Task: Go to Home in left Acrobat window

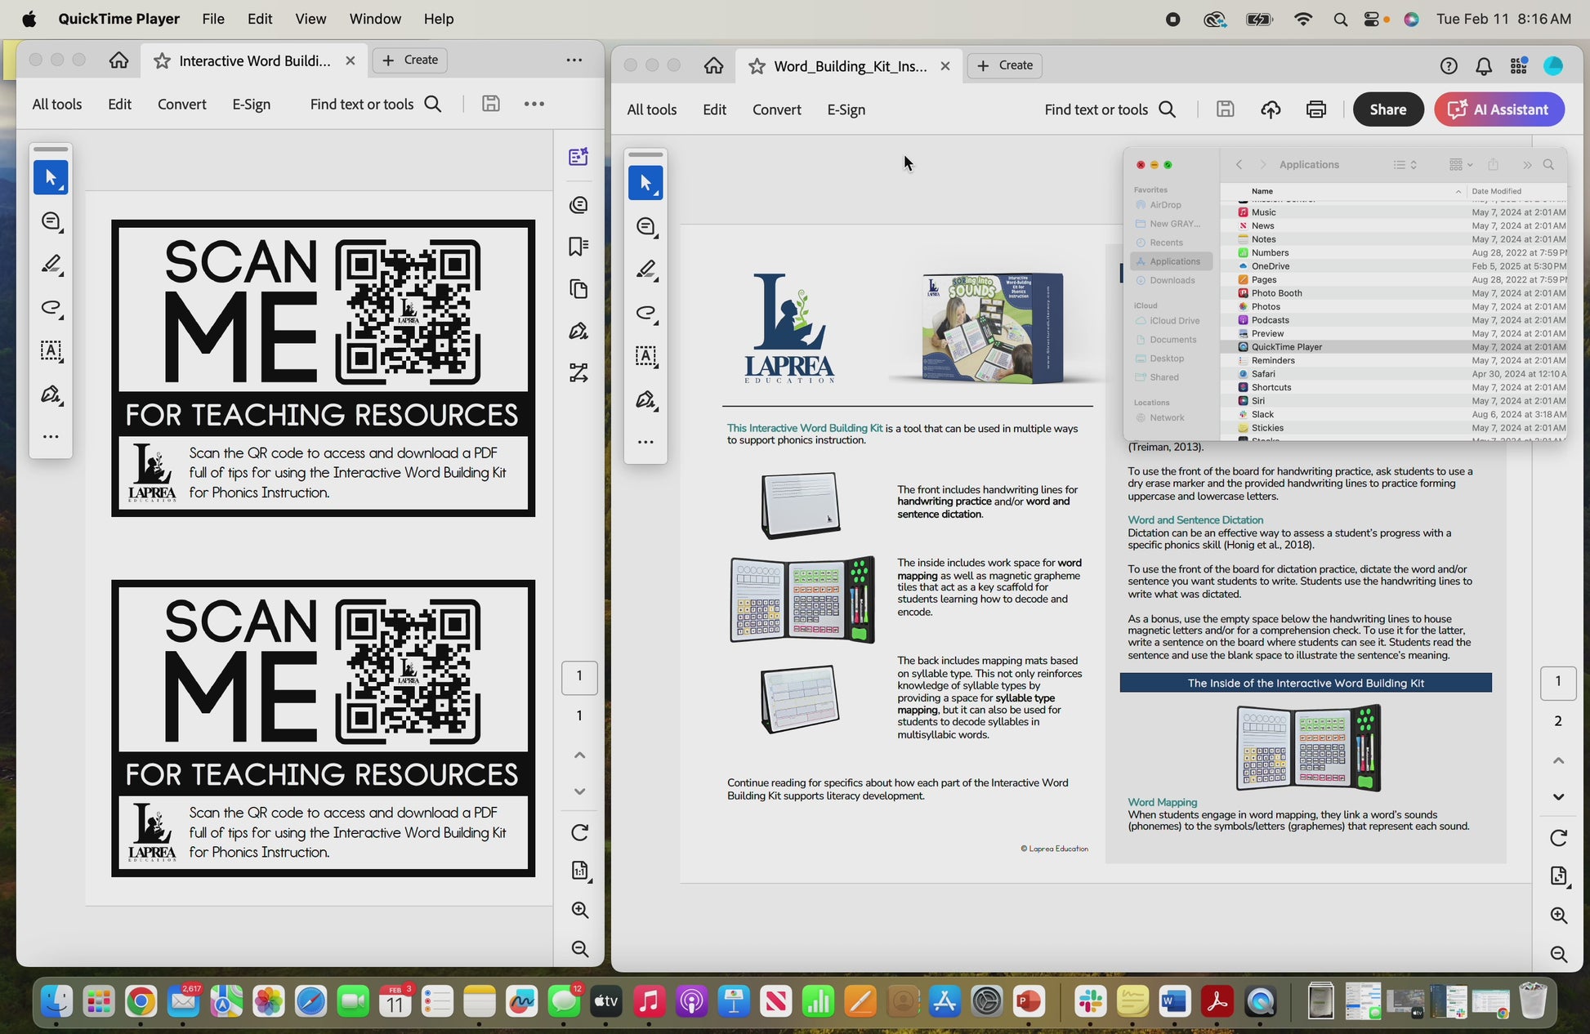Action: pos(118,60)
